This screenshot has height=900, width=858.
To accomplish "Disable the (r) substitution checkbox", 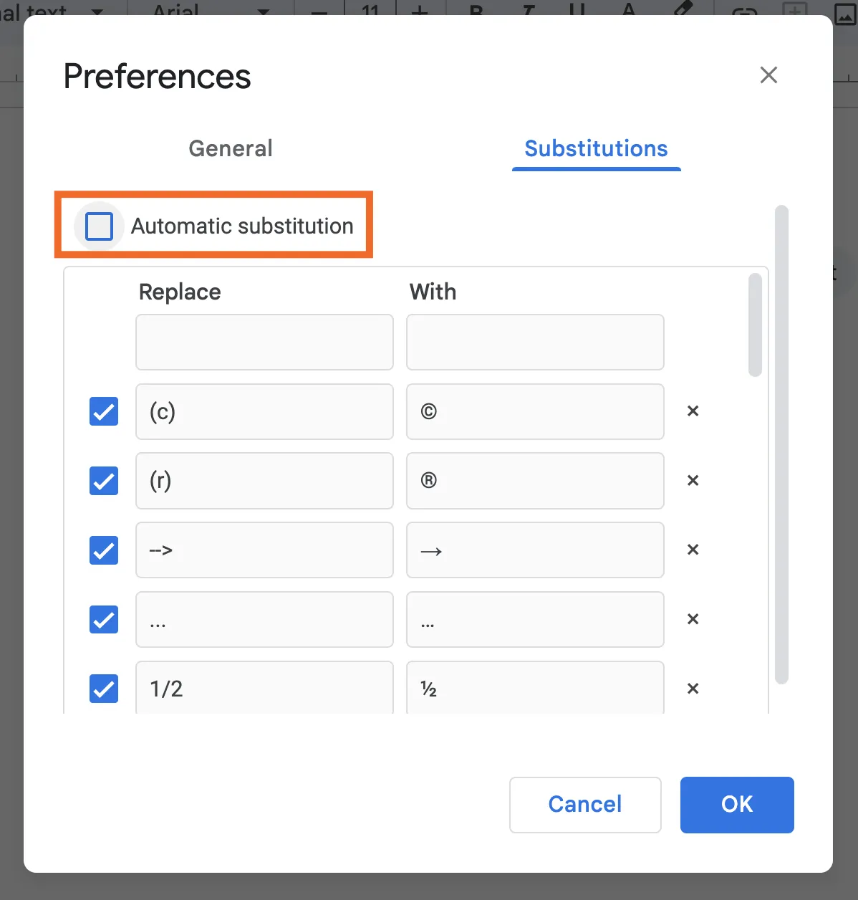I will click(x=104, y=481).
